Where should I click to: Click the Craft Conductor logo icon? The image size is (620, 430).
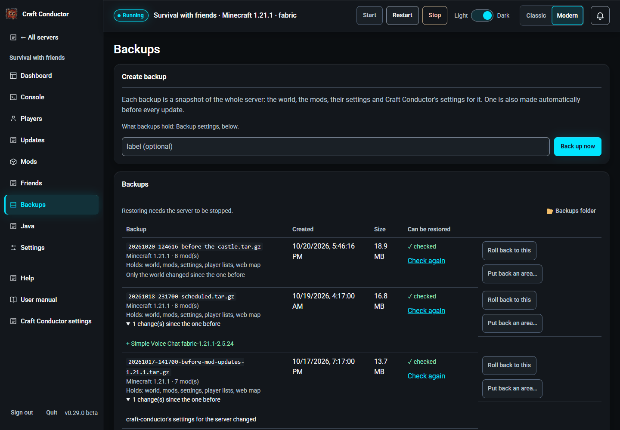pyautogui.click(x=12, y=14)
